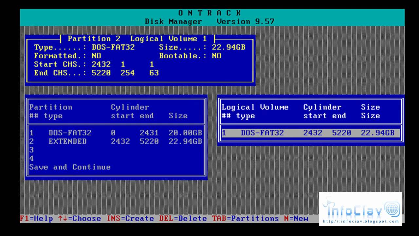419x236 pixels.
Task: Choose Save and Continue option
Action: (x=70, y=167)
